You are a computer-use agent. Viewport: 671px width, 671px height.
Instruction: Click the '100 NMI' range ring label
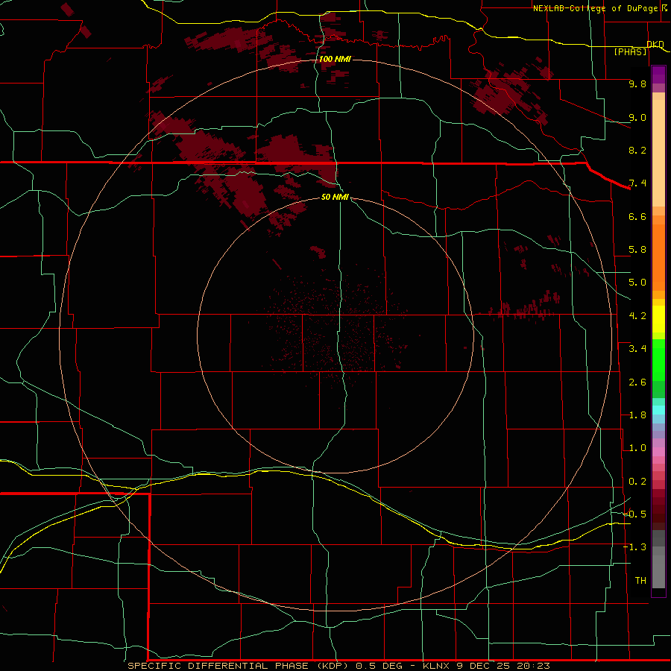point(335,59)
